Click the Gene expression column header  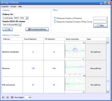pos(75,39)
